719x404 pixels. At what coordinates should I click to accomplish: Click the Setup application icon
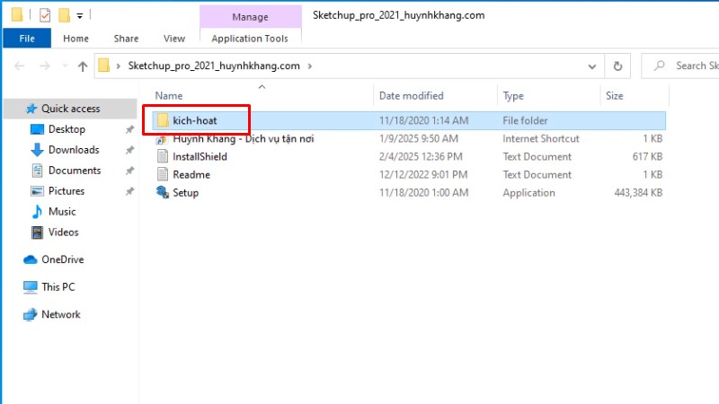pyautogui.click(x=162, y=192)
